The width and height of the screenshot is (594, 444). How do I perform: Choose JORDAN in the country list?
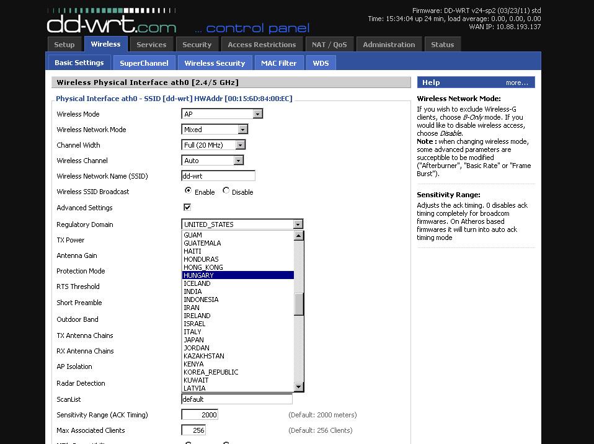pyautogui.click(x=238, y=348)
